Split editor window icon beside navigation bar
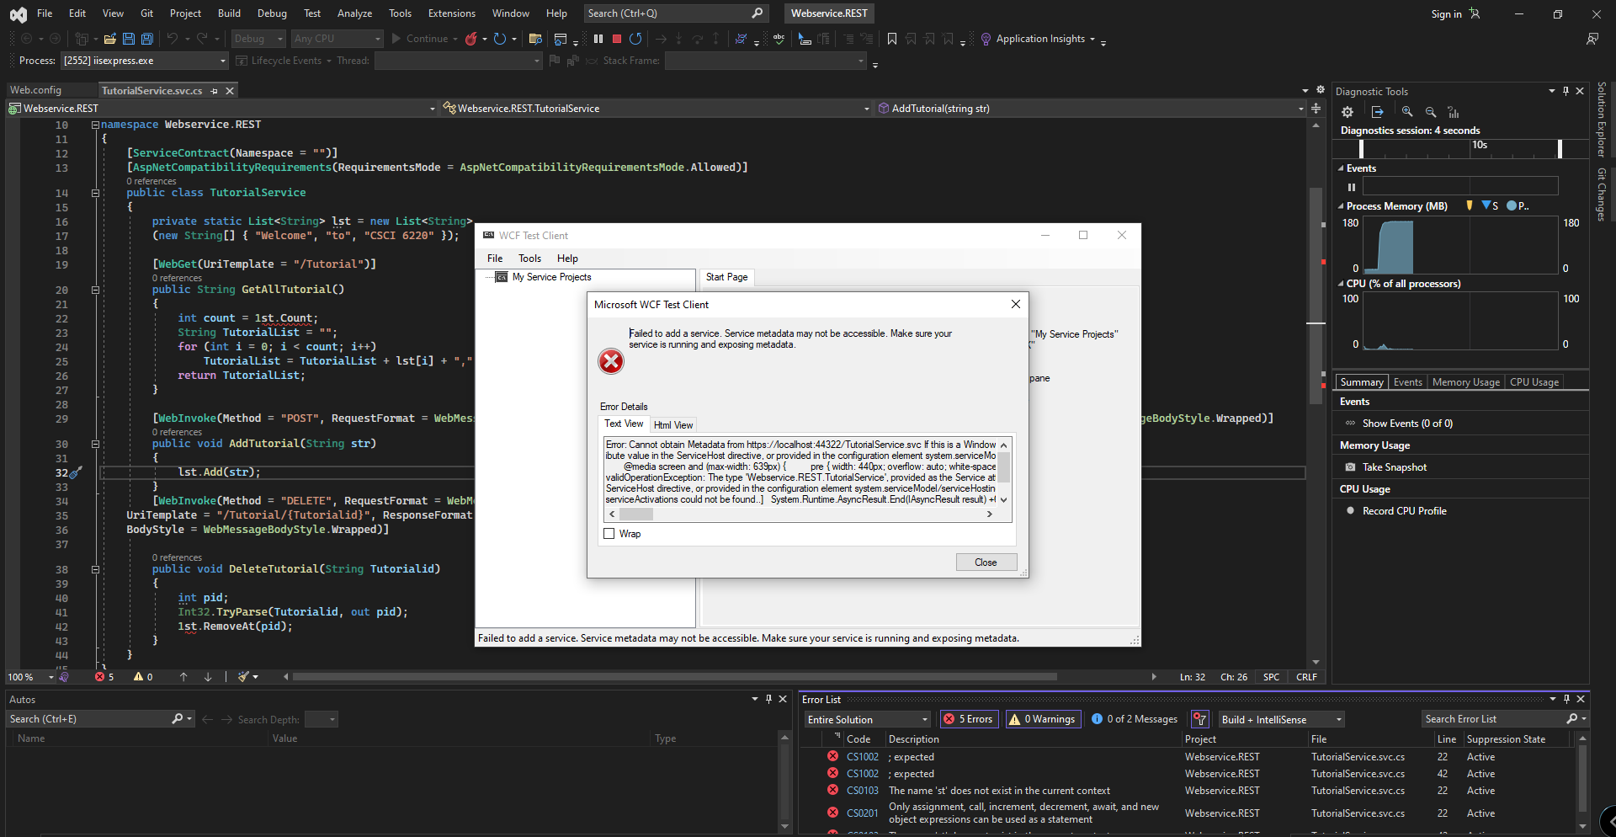The height and width of the screenshot is (837, 1616). (x=1316, y=109)
